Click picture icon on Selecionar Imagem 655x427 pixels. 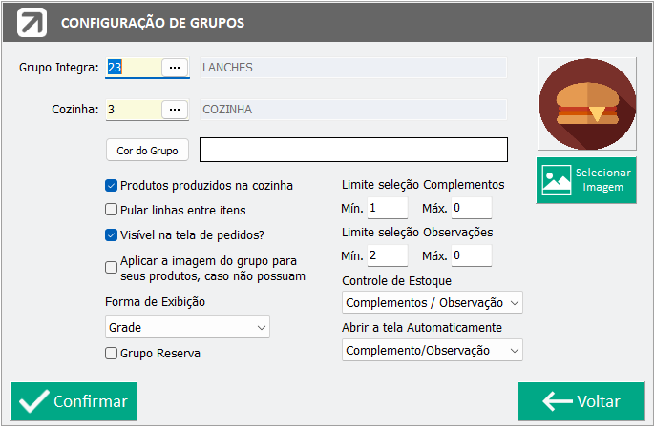(x=557, y=180)
